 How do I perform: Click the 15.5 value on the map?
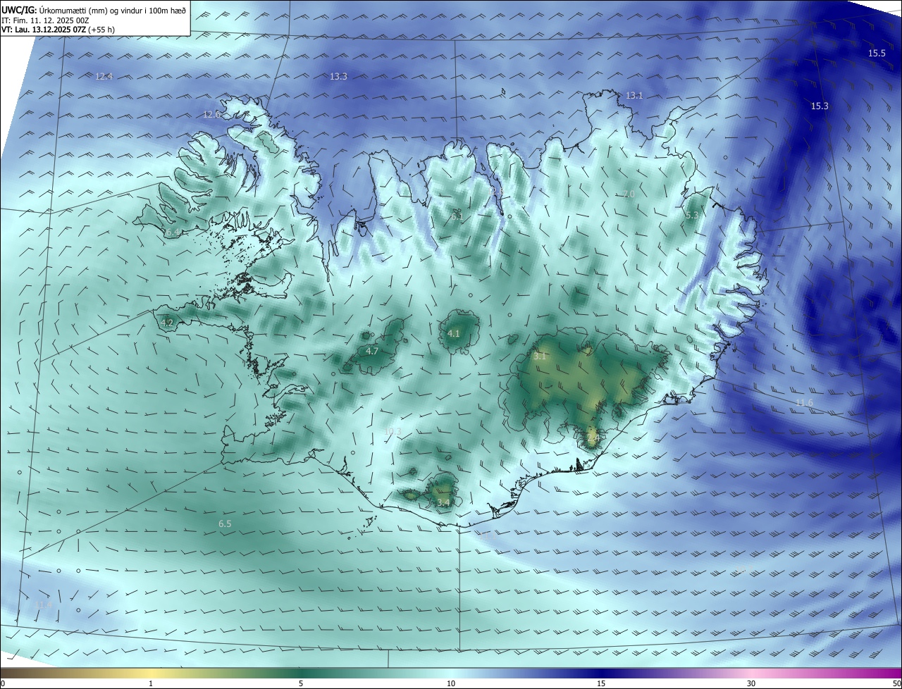point(877,54)
